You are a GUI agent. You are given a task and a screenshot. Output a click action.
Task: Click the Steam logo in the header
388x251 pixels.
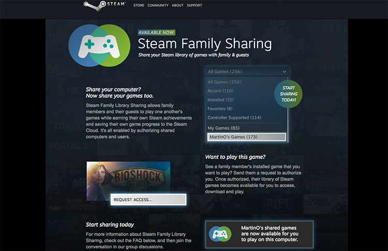point(105,6)
